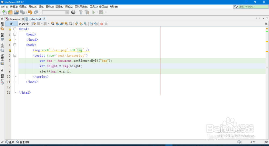Close the index.html tab
This screenshot has height=146, width=269.
click(x=44, y=19)
